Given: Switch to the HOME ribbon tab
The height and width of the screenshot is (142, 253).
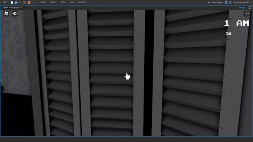Looking at the screenshot, I should [43, 2].
